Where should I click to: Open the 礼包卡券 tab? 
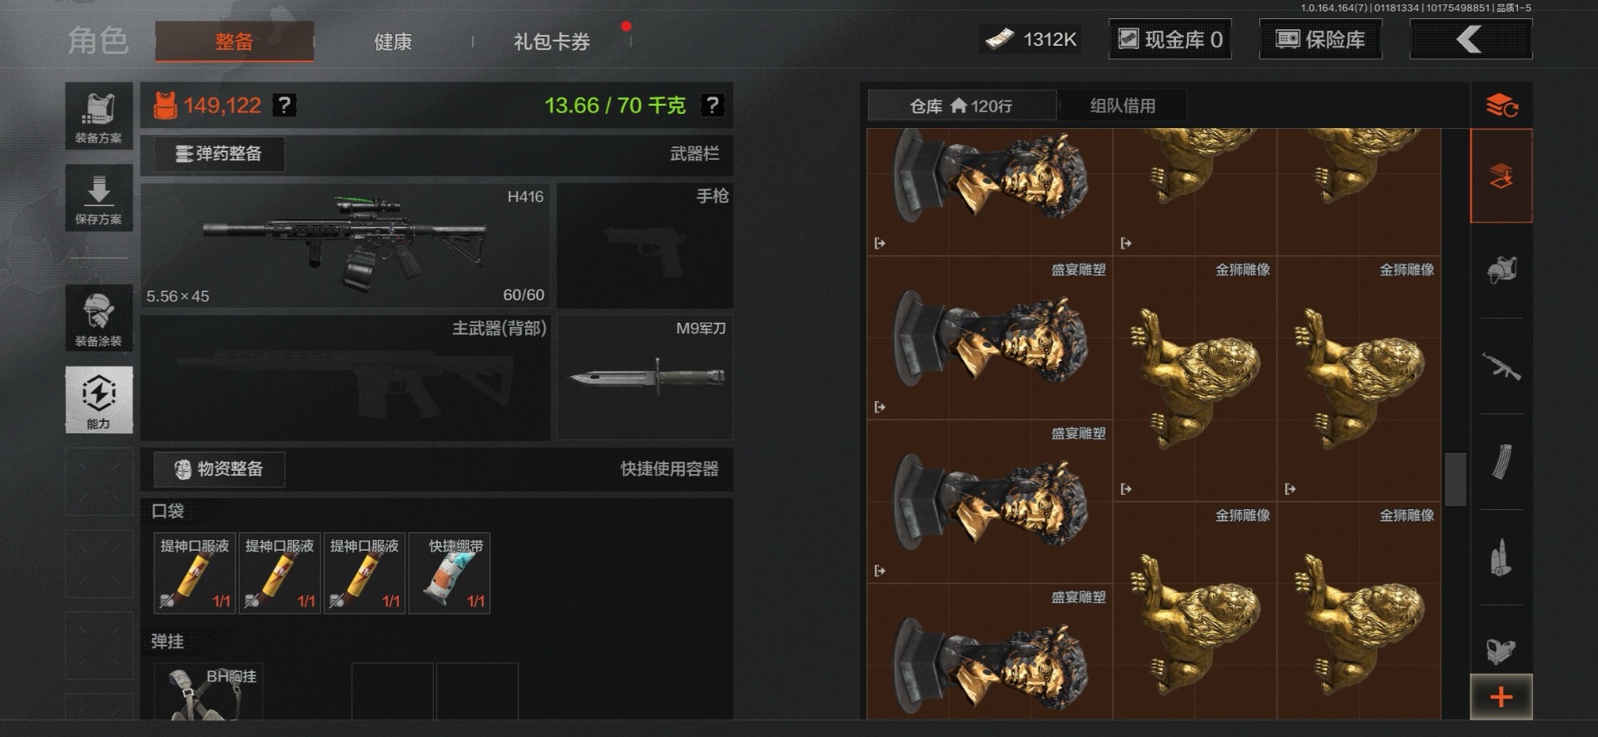point(552,42)
